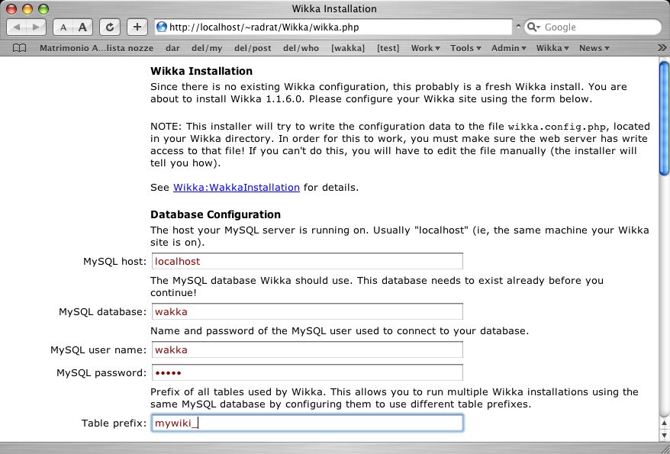The width and height of the screenshot is (670, 454).
Task: Increase text size with large A button
Action: 82,27
